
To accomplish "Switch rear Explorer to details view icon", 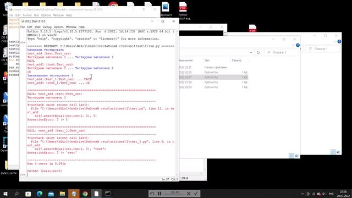I will tap(333, 152).
